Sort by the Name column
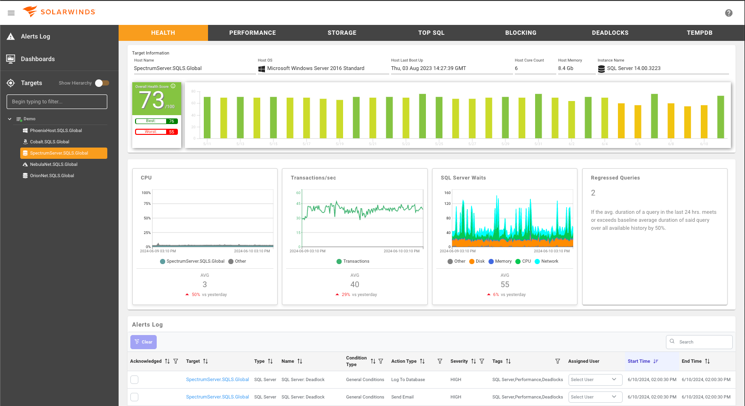 pos(300,361)
